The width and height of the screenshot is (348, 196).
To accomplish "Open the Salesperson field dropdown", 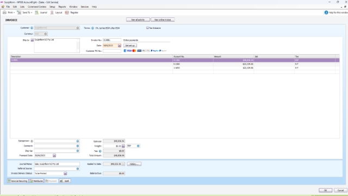I will click(78, 141).
